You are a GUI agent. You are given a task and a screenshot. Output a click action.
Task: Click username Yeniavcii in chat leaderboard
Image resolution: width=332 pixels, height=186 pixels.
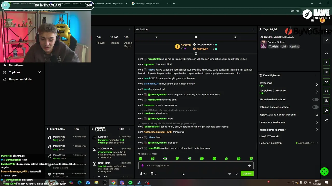(186, 45)
